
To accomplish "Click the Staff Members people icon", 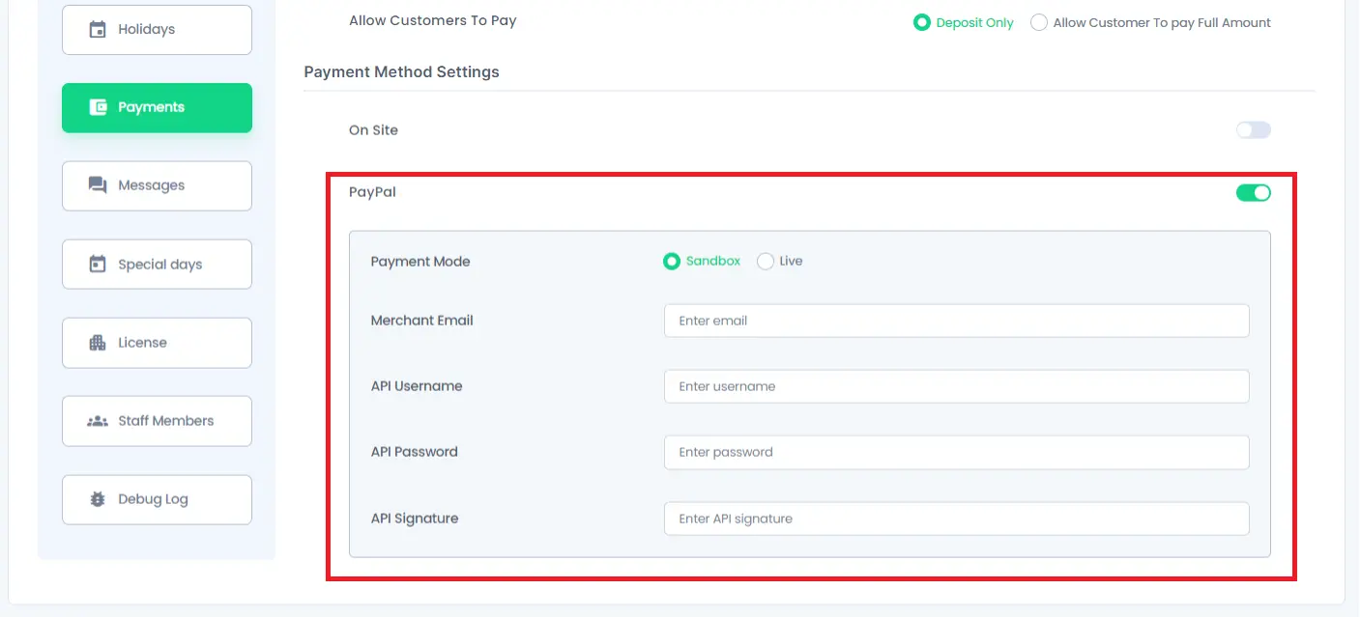I will click(x=98, y=421).
